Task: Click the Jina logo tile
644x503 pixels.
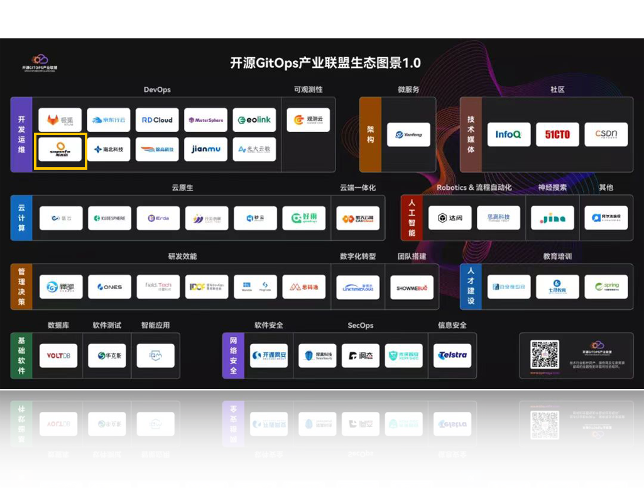Action: point(552,218)
